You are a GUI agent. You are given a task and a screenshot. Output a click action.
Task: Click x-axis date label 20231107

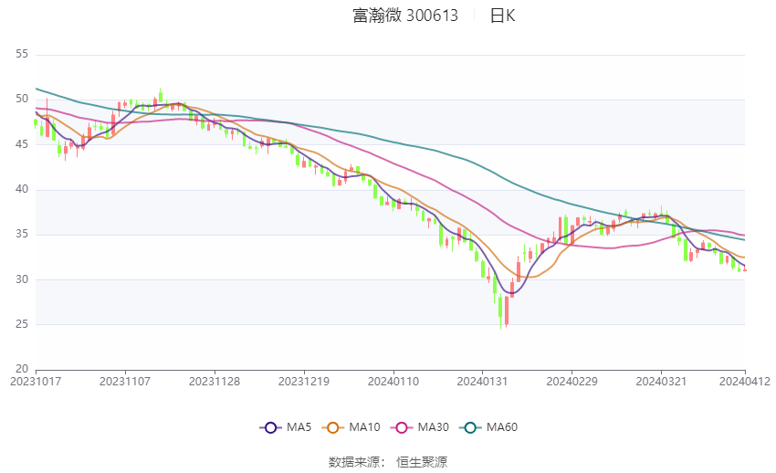click(x=125, y=382)
